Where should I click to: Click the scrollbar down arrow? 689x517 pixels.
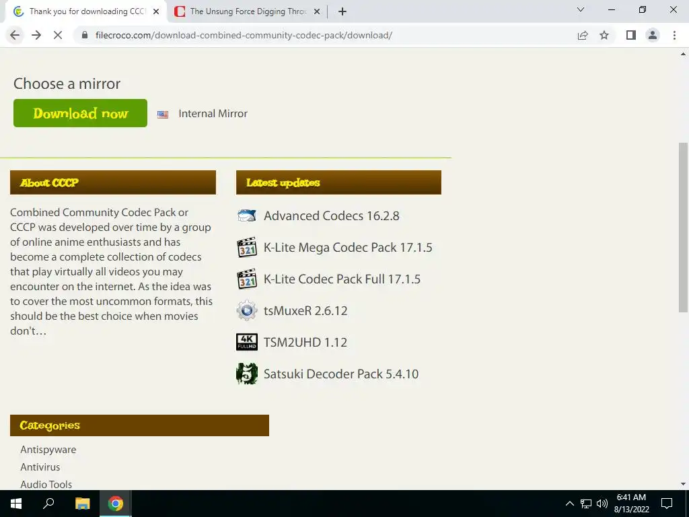683,484
